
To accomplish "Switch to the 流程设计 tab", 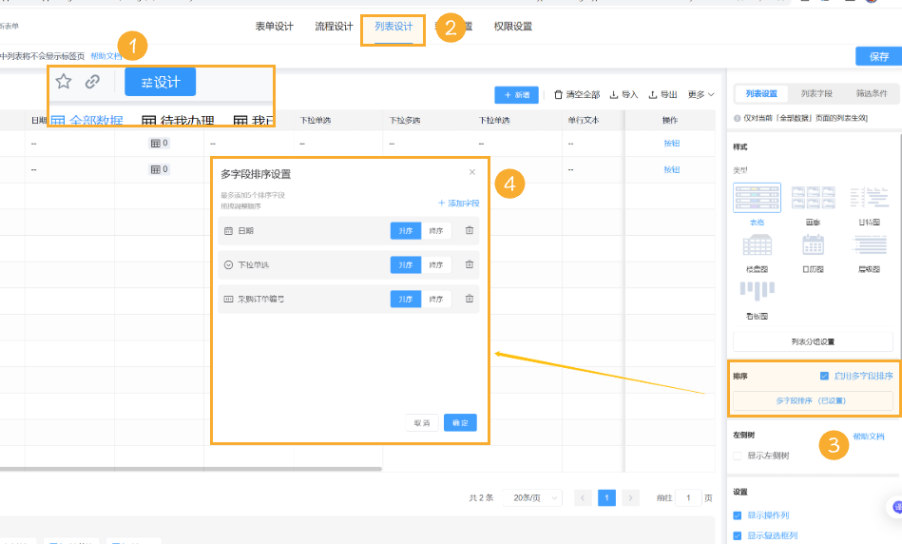I will point(334,26).
